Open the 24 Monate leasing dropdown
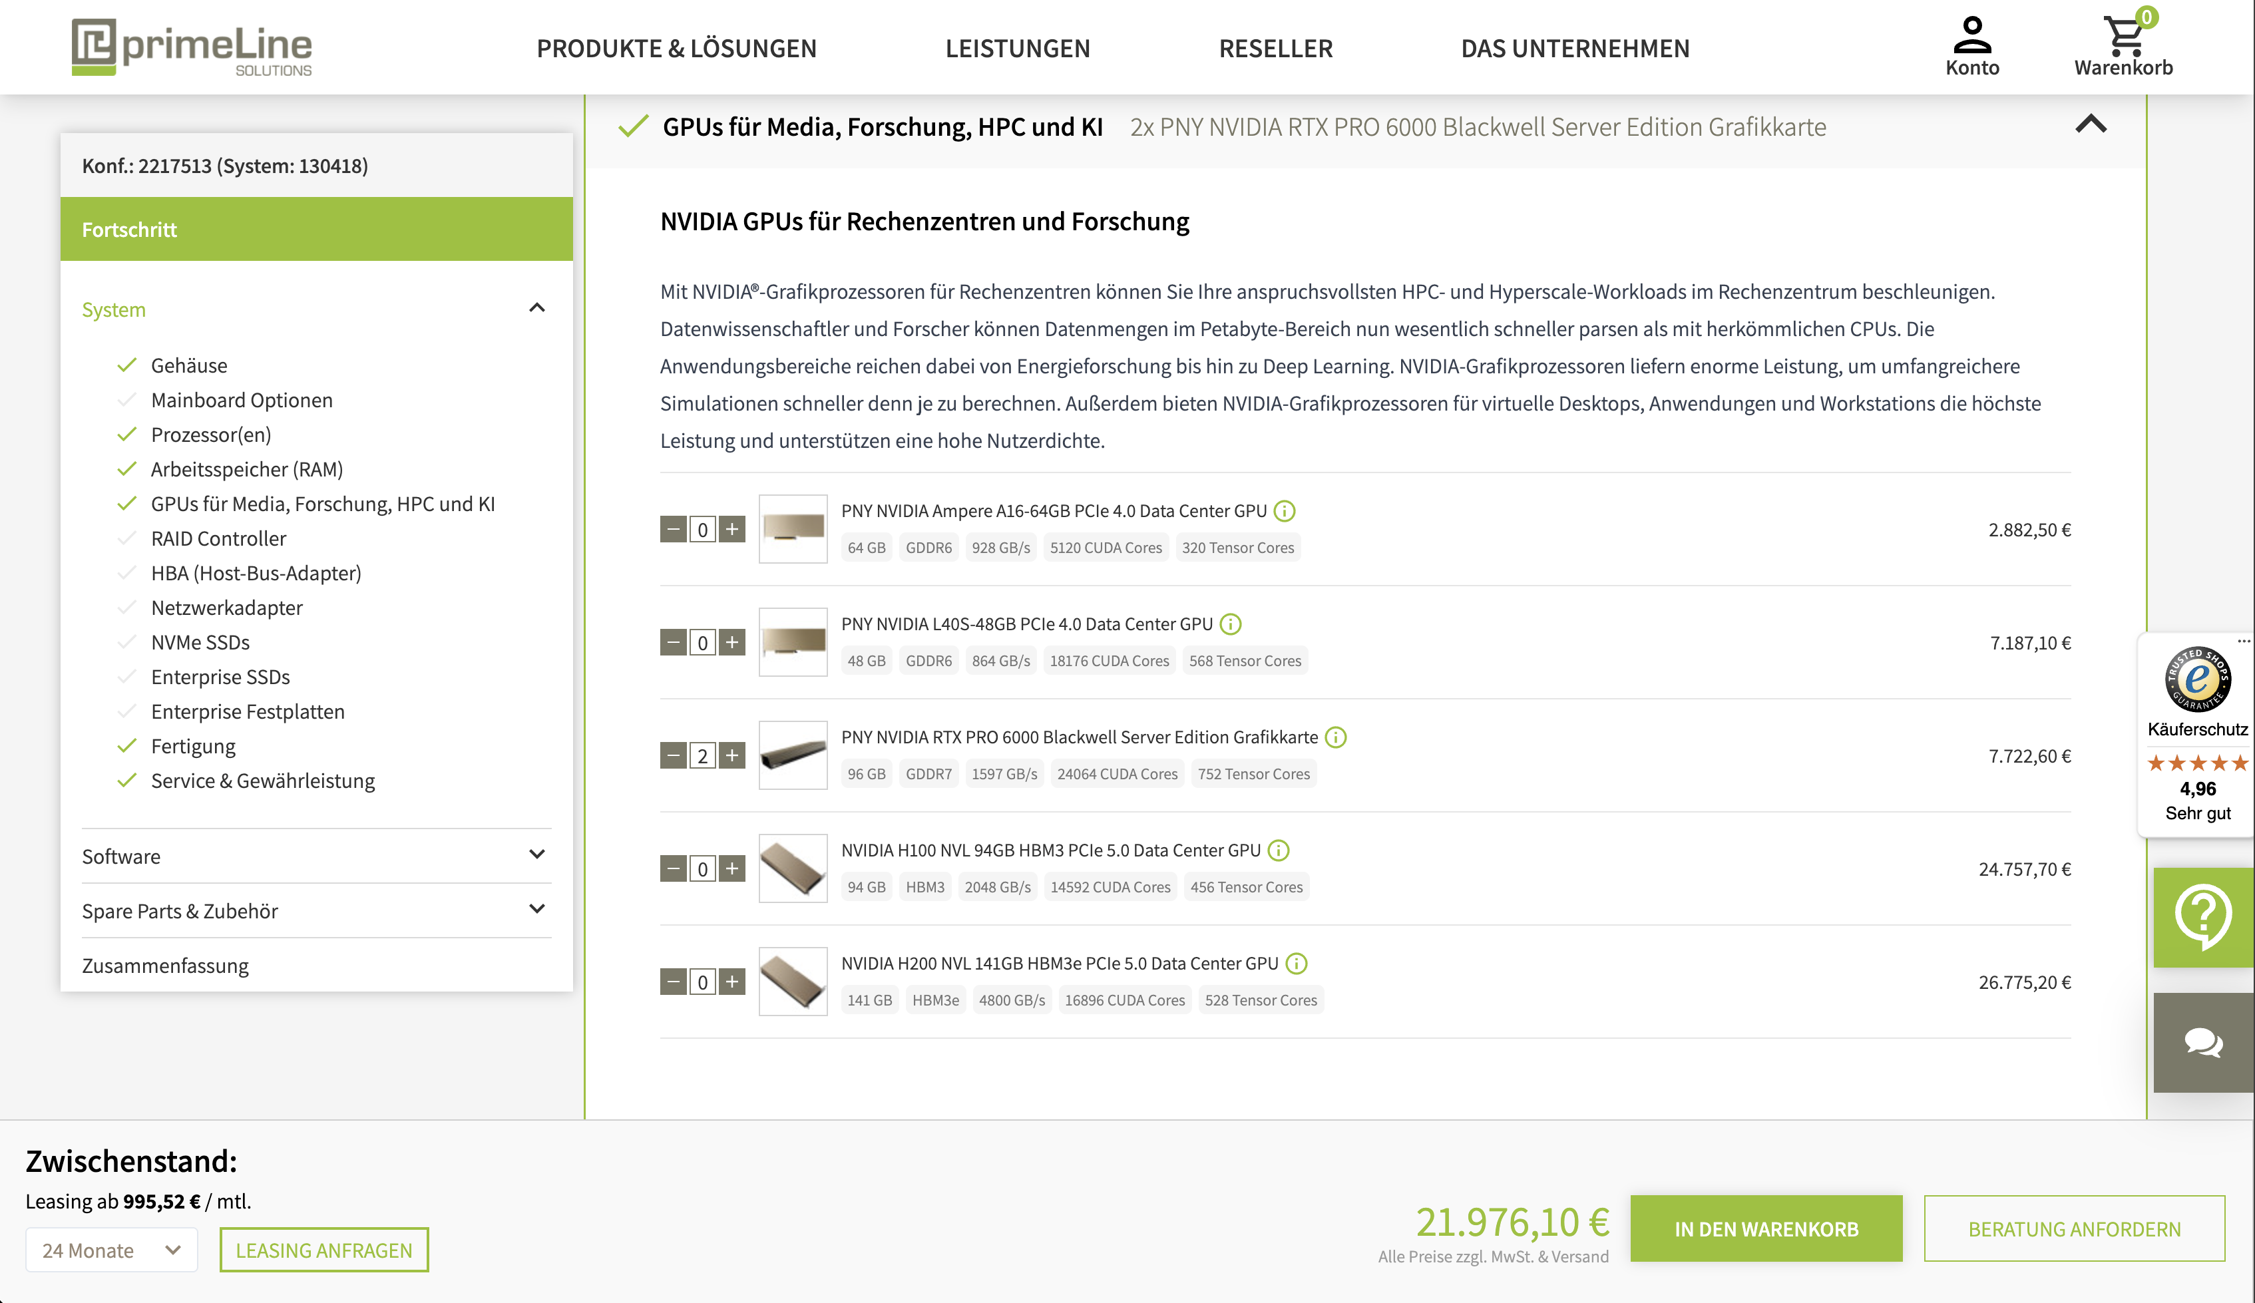 click(111, 1250)
